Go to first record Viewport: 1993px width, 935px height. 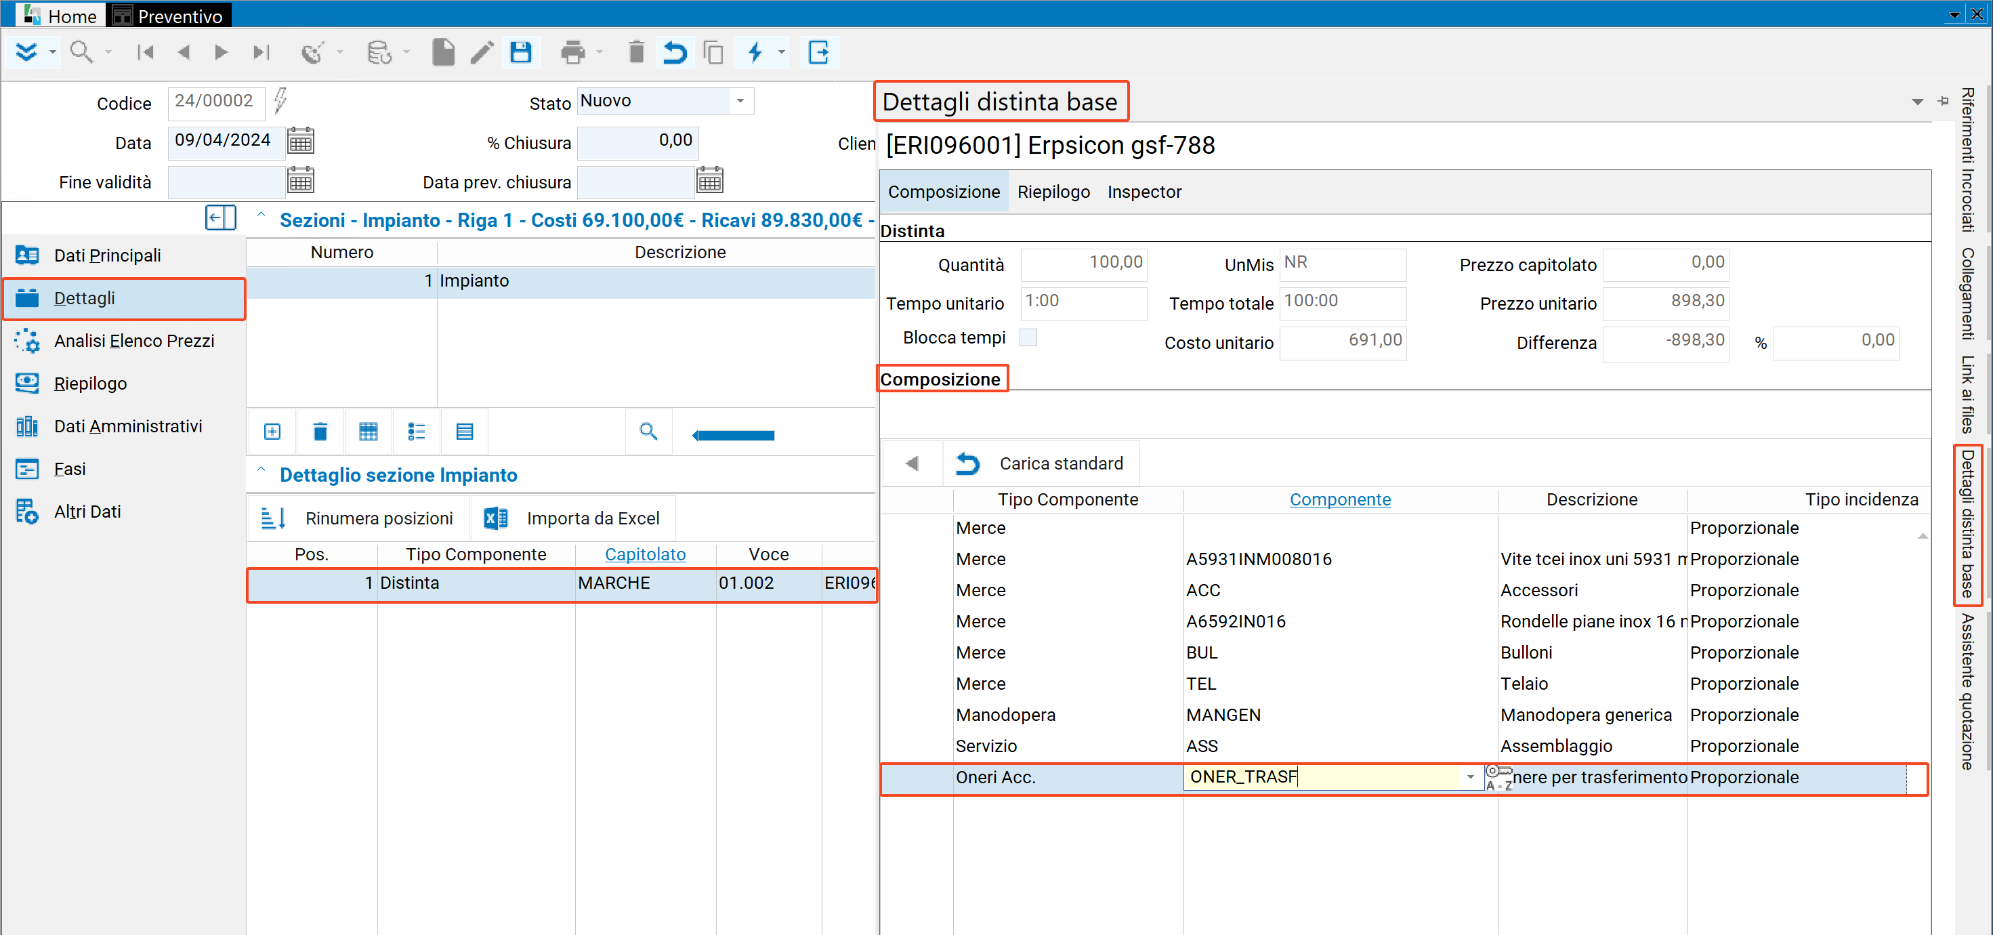[145, 53]
